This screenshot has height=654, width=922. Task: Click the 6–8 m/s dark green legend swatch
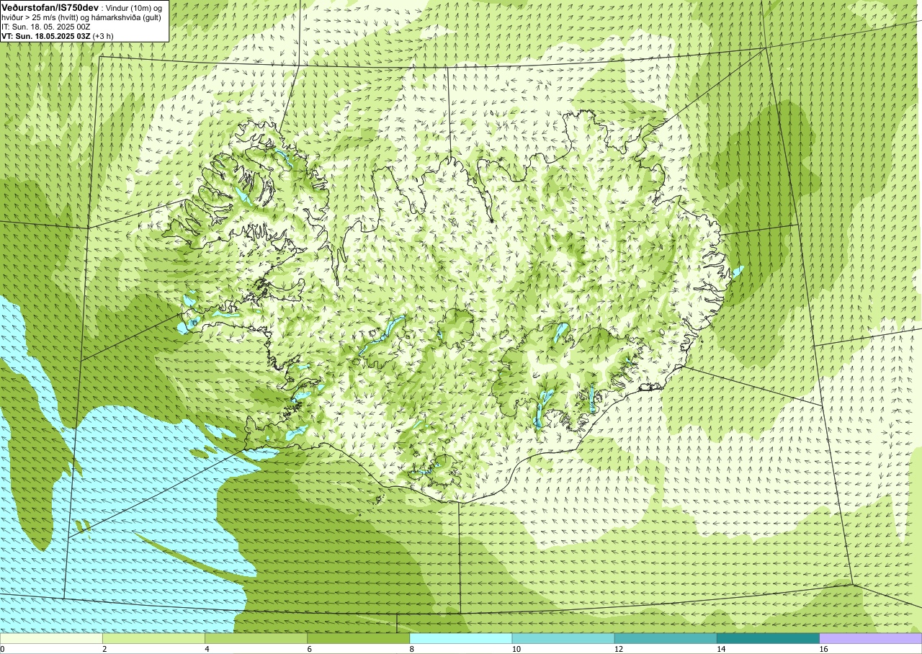358,638
